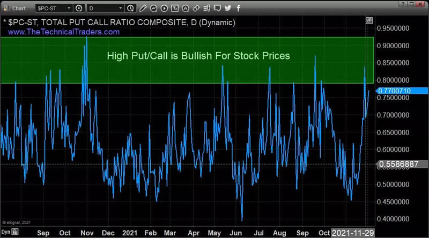Open the studies indicator icon

[x=153, y=8]
